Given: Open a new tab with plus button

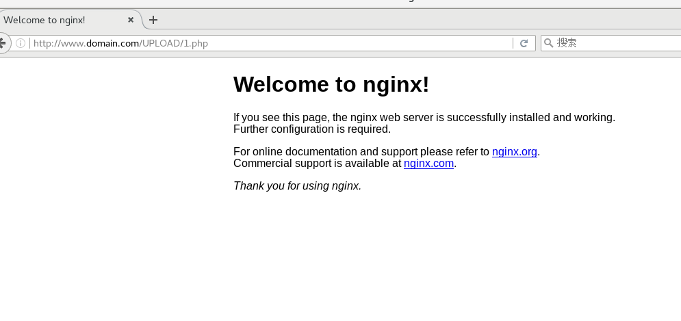Looking at the screenshot, I should (153, 20).
